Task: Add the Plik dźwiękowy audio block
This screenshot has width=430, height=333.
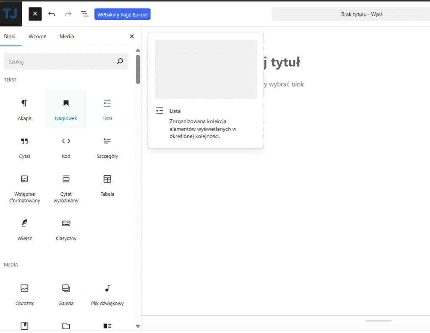Action: [x=107, y=294]
